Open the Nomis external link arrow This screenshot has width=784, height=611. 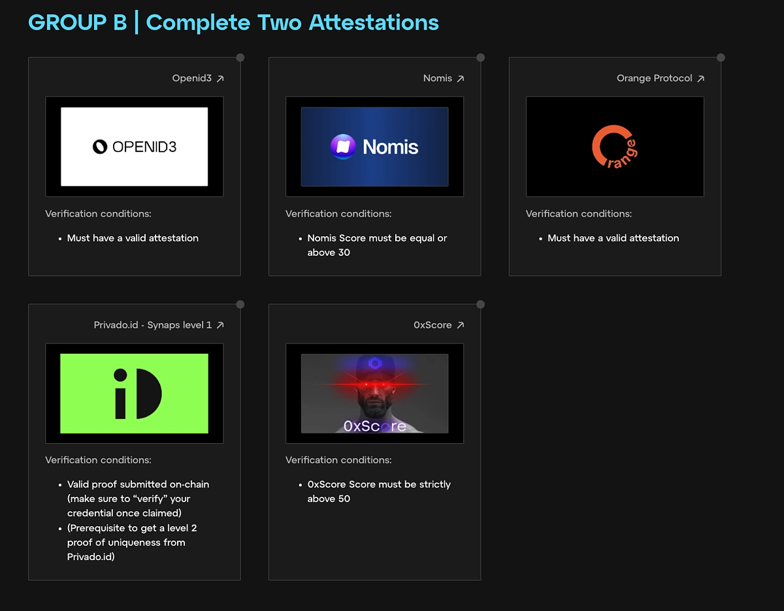(x=461, y=78)
